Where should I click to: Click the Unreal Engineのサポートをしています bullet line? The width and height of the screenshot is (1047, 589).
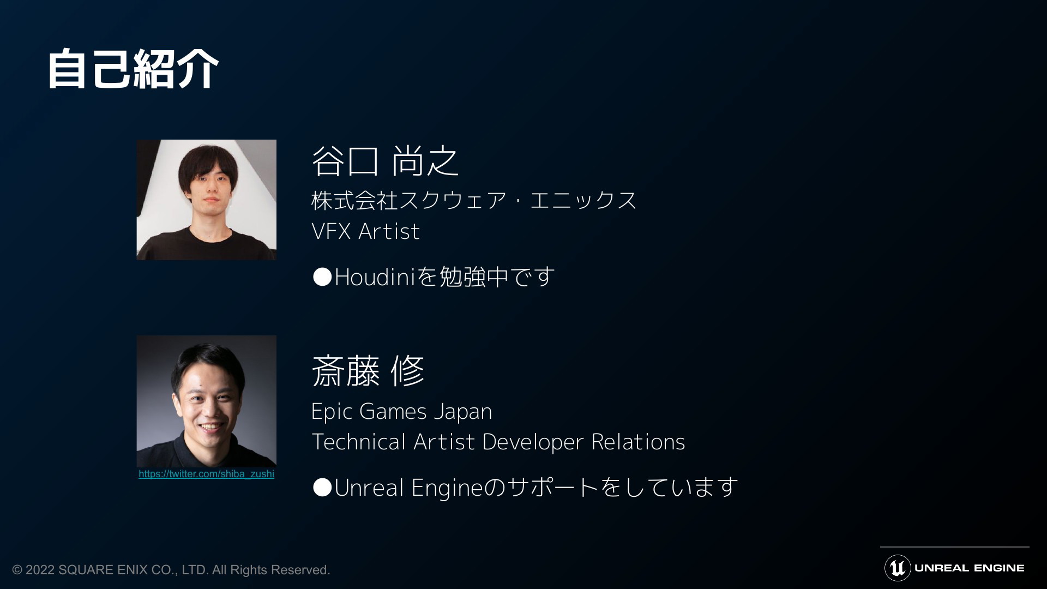(x=525, y=487)
